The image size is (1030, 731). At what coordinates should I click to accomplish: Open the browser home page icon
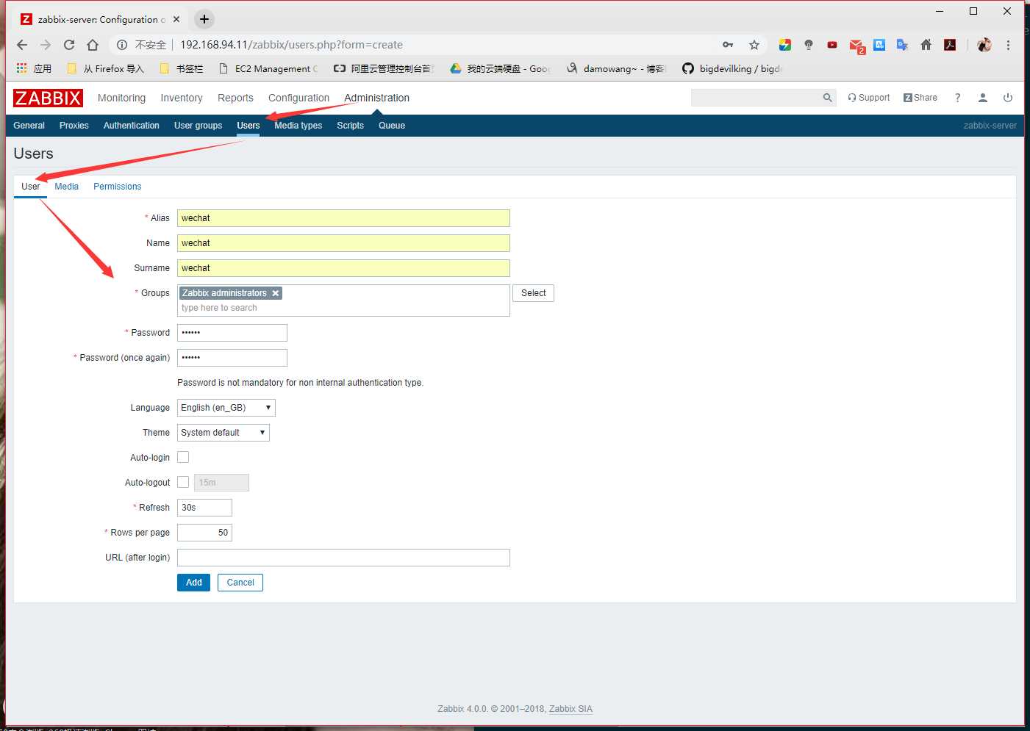pos(93,45)
